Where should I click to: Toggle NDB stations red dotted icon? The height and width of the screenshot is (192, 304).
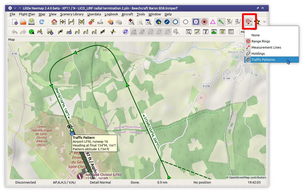[204, 22]
